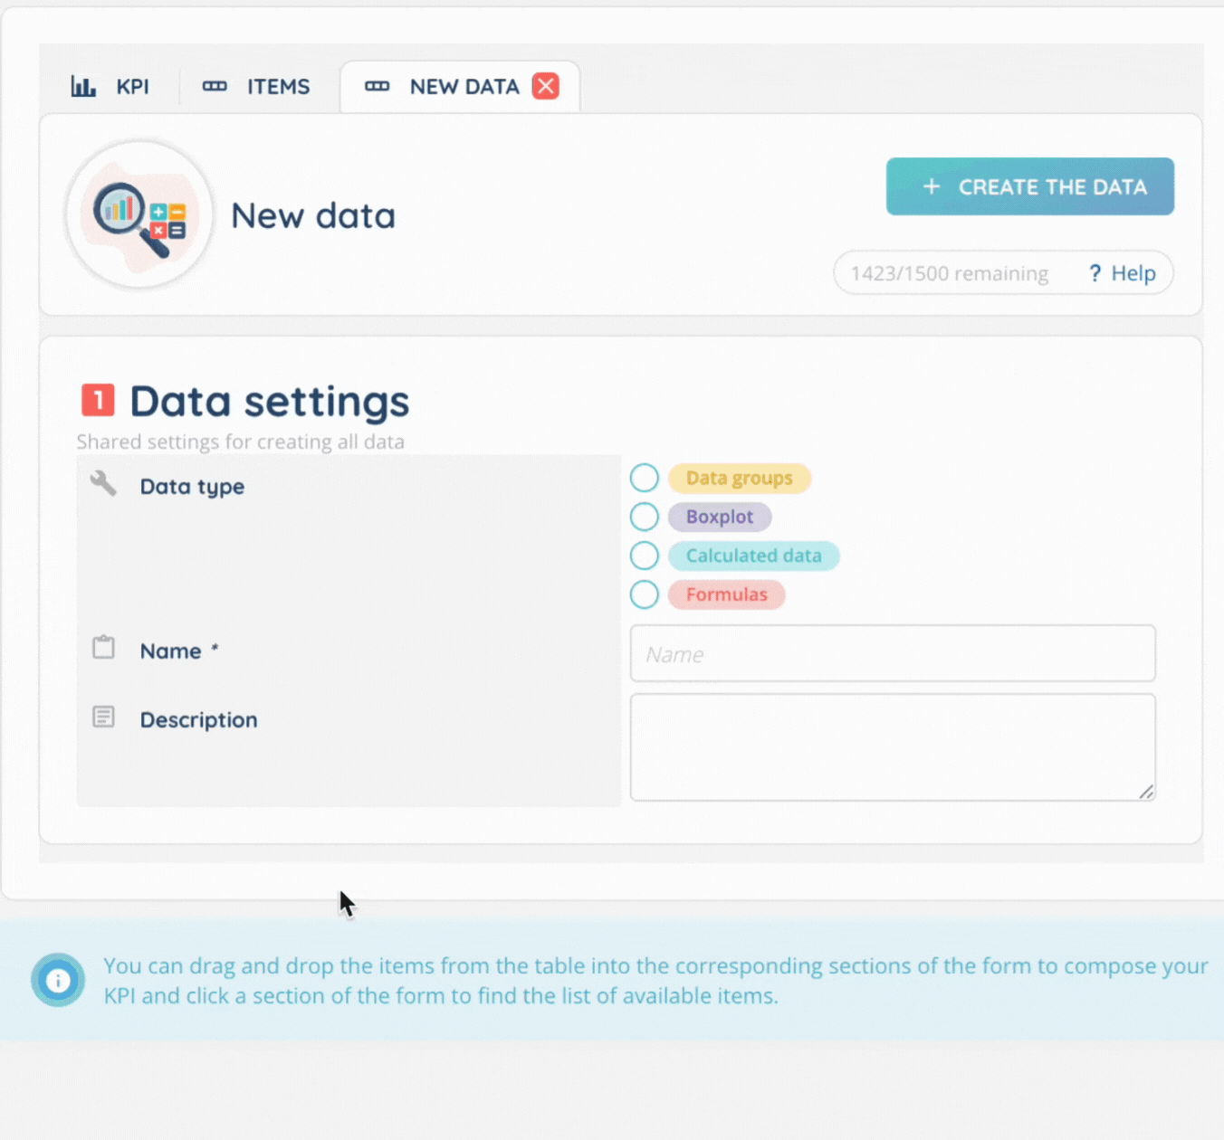
Task: Click the Items tab icon
Action: click(215, 87)
